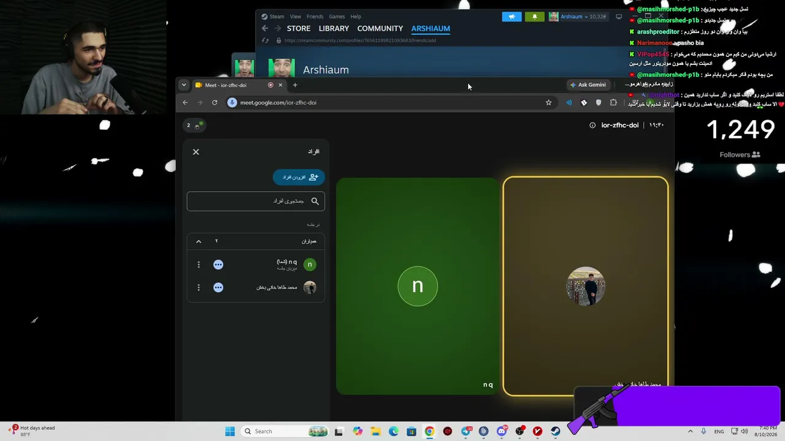Click the Arshiaum profile avatar on Steam page
This screenshot has width=785, height=441.
(x=281, y=68)
